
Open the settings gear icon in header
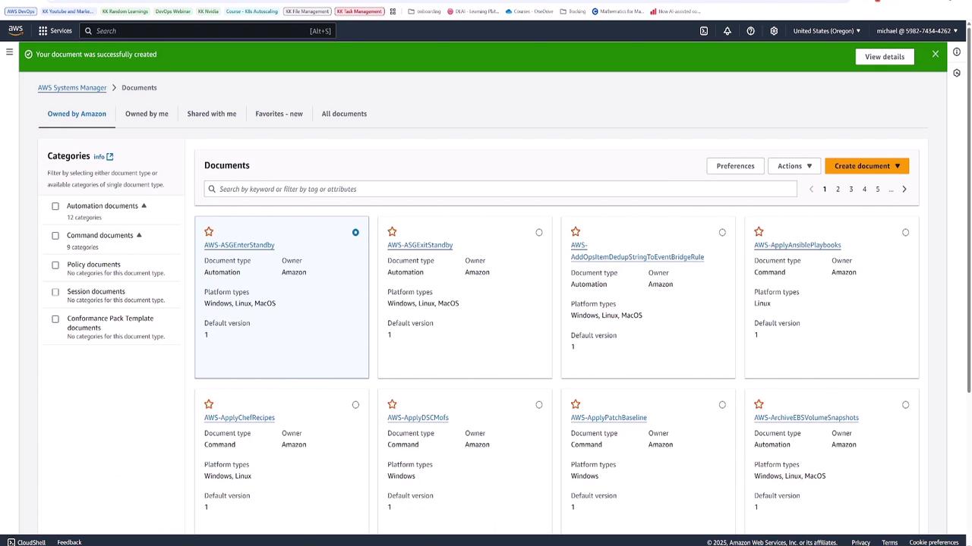click(774, 31)
